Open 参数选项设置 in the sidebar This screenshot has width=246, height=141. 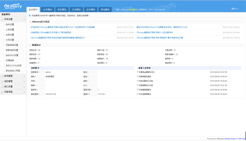click(12, 50)
